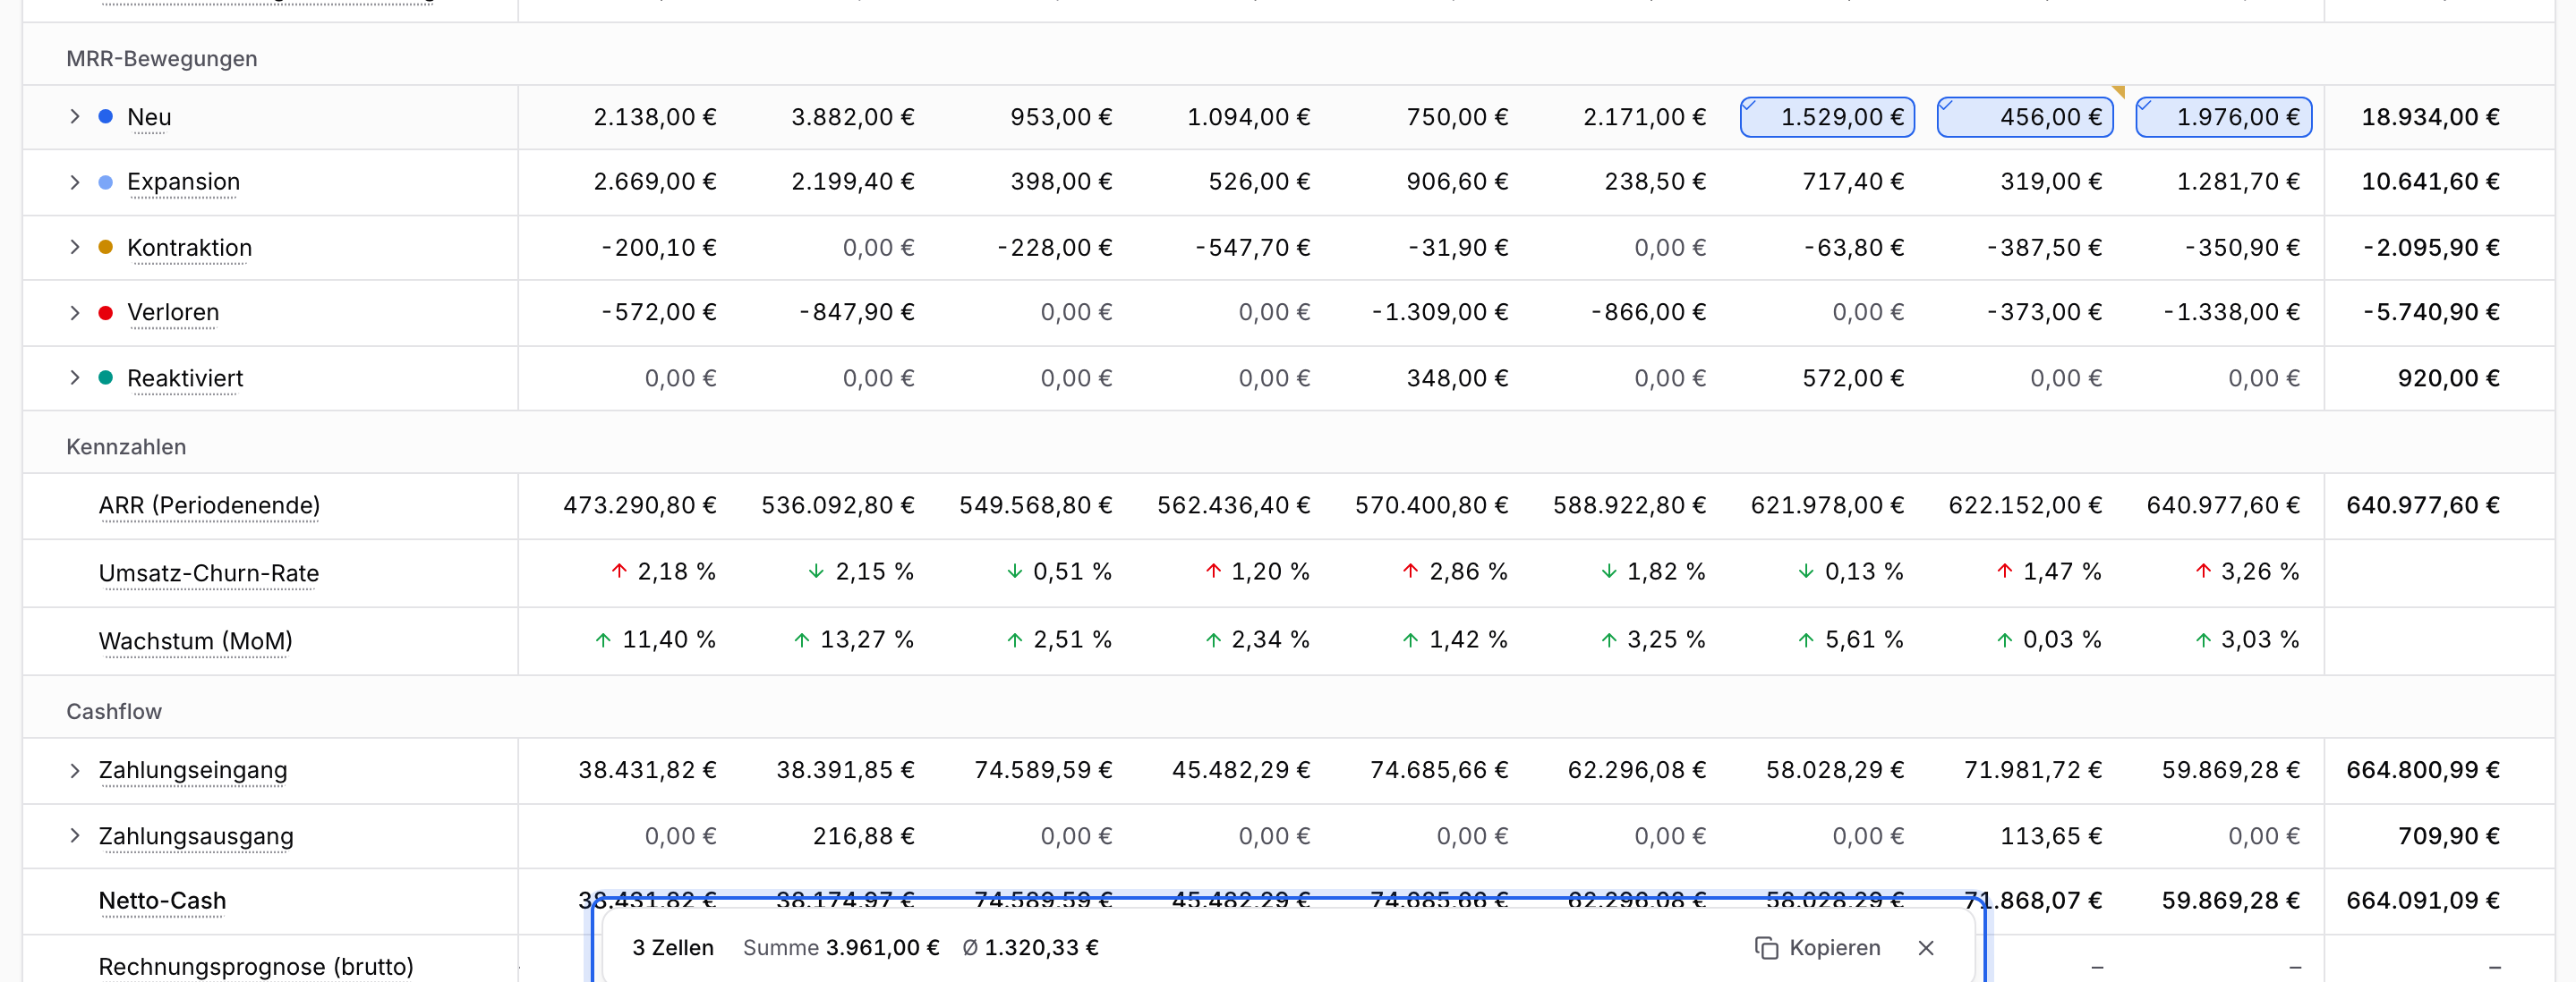Click Verloren total -5.740,90 €
Viewport: 2576px width, 982px height.
2432,313
